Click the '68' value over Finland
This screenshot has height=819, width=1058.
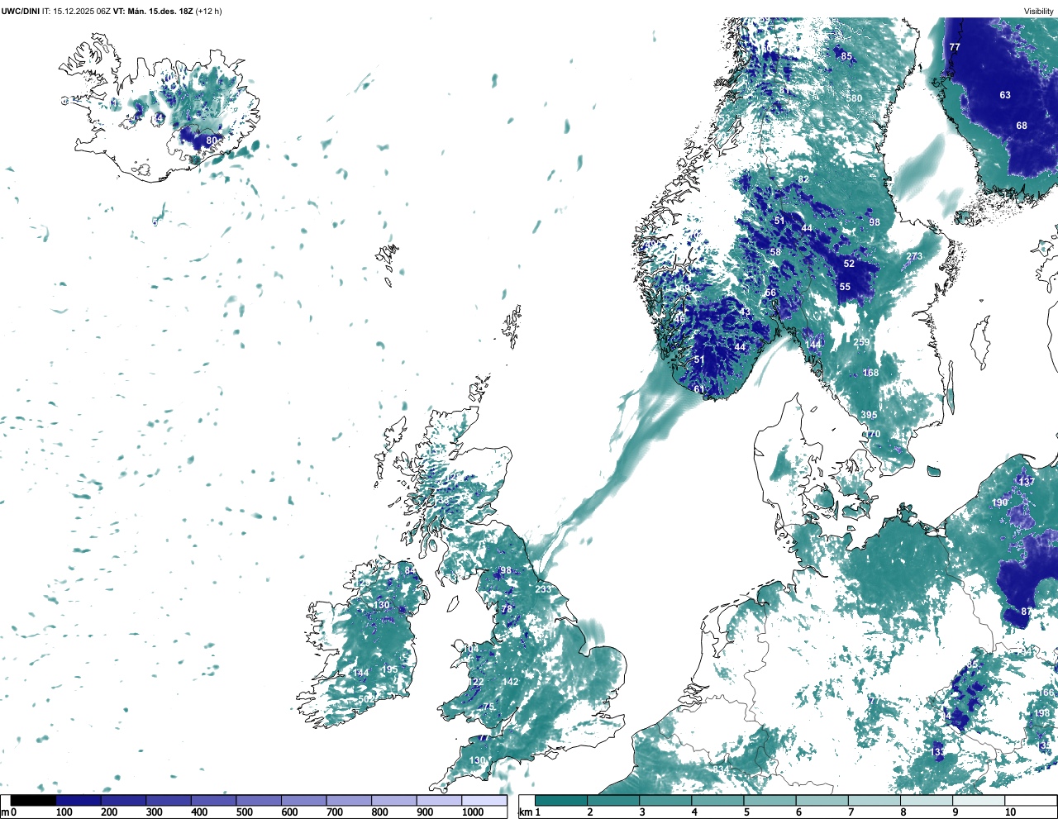point(1022,126)
